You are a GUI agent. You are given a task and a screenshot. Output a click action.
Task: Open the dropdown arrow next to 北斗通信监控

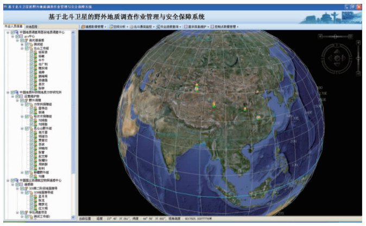[x=154, y=27]
